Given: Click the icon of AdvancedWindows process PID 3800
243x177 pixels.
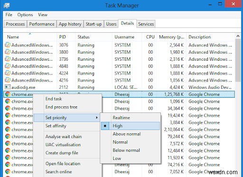Looking at the screenshot, I should [8, 52].
